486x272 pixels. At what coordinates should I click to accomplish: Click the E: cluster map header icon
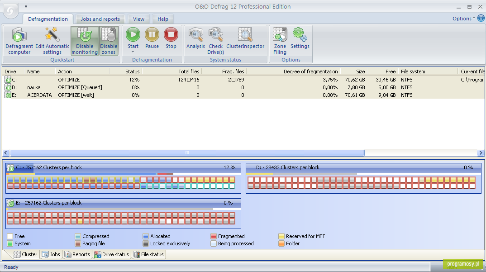(10, 203)
